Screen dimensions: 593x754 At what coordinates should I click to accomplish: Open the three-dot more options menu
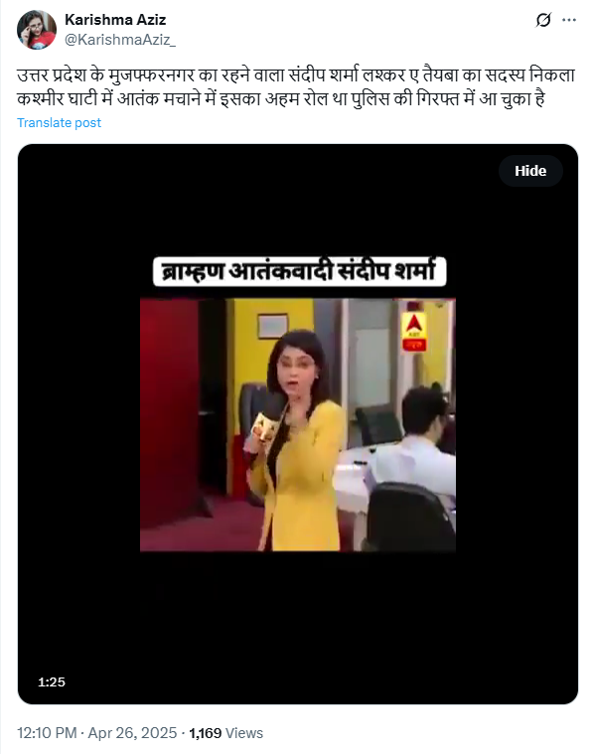click(569, 20)
